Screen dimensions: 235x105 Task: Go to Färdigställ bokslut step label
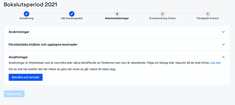[207, 19]
